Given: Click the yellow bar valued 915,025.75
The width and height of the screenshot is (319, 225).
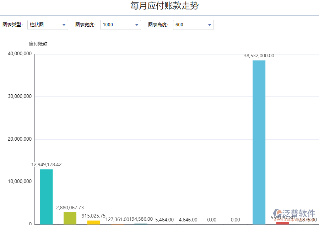Looking at the screenshot, I should click(93, 222).
